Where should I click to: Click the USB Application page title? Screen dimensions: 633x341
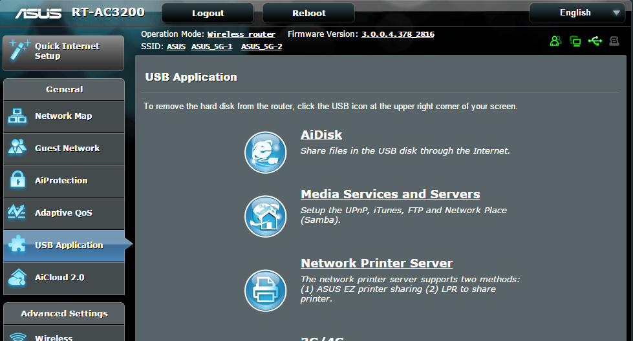[191, 77]
